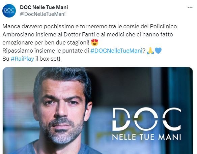Screen dimensions: 197x154
Task: Click the line 'emozionare per ben due stagioni!'
Action: [x=46, y=42]
